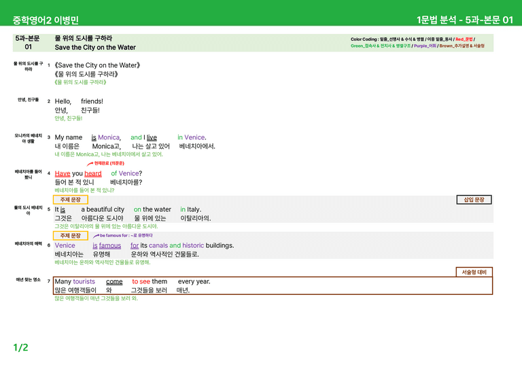This screenshot has height=369, width=522.
Task: Click the green translation '《물 위의 도시를 구하라》' under sentence 1
Action: (x=80, y=82)
